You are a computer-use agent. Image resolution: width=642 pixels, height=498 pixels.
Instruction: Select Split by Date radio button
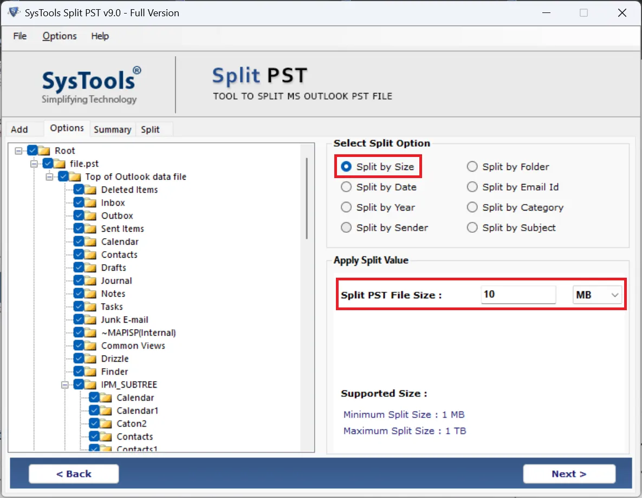coord(346,187)
